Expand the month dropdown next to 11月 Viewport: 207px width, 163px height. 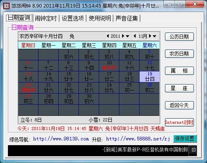155,36
